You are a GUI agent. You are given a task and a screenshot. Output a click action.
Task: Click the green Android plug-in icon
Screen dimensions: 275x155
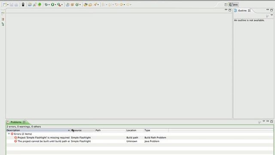click(40, 5)
